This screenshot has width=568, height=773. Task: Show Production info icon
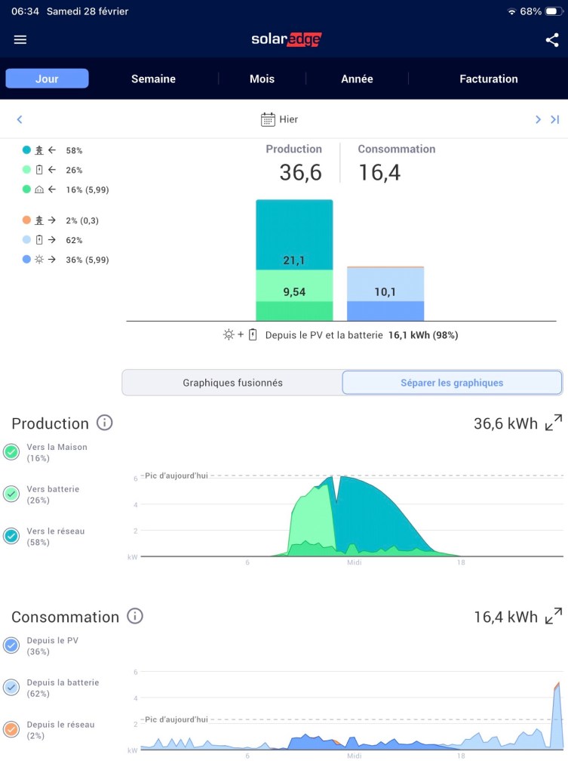105,423
